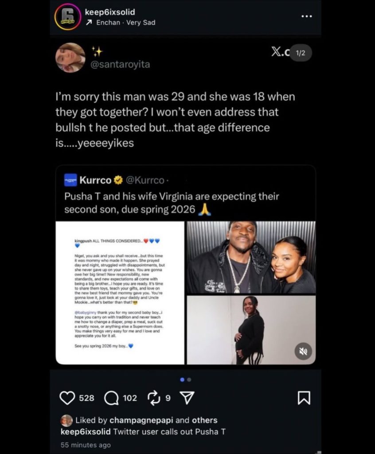Open champagnepapi profile from likes
The height and width of the screenshot is (454, 375).
[x=141, y=420]
